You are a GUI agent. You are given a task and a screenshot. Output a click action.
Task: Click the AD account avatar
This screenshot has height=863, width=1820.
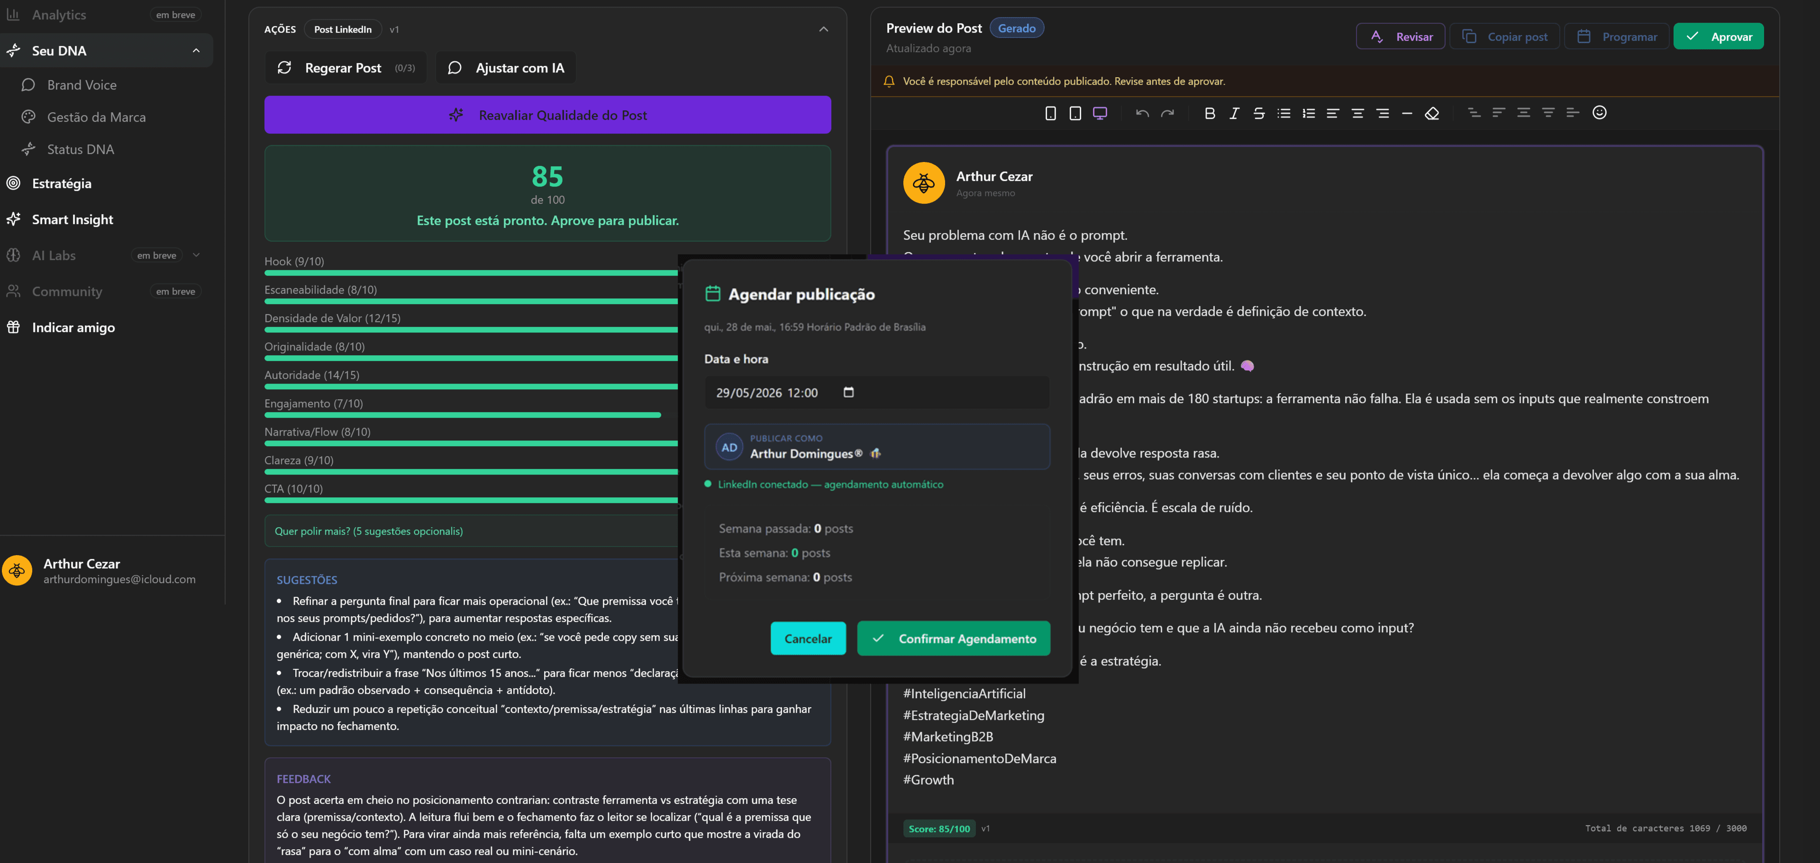pos(729,447)
